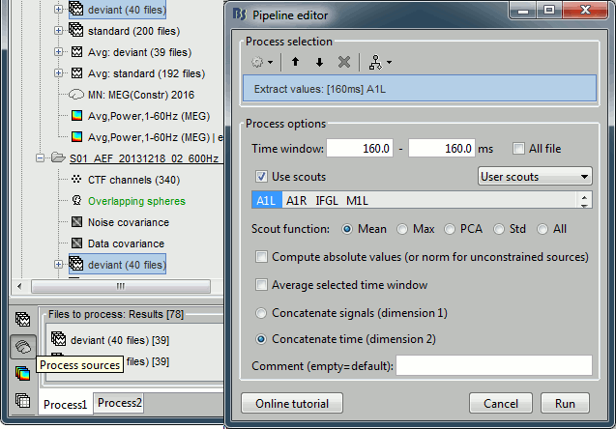Image resolution: width=616 pixels, height=429 pixels.
Task: Open the Online tutorial
Action: pyautogui.click(x=291, y=403)
